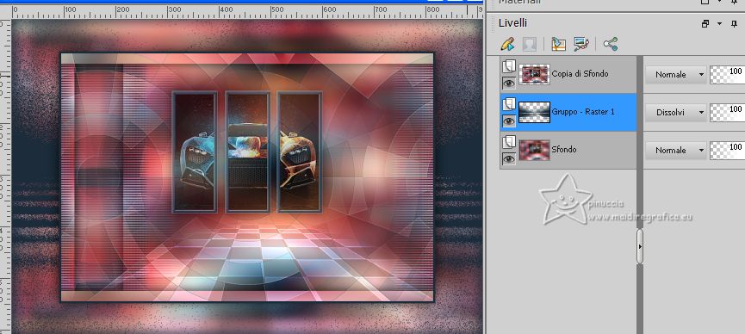745x334 pixels.
Task: Click the share-nodes icon in Livelli toolbar
Action: (611, 44)
